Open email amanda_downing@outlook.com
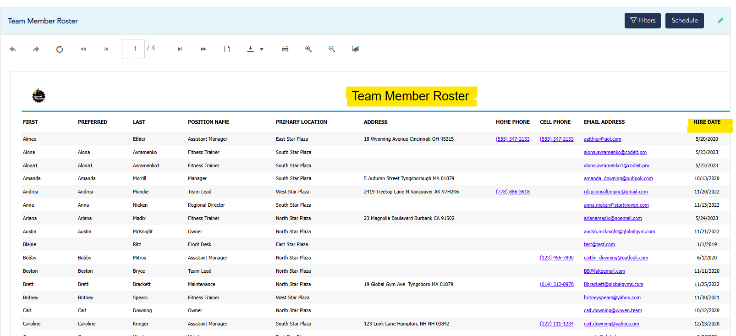The image size is (736, 336). pyautogui.click(x=618, y=178)
